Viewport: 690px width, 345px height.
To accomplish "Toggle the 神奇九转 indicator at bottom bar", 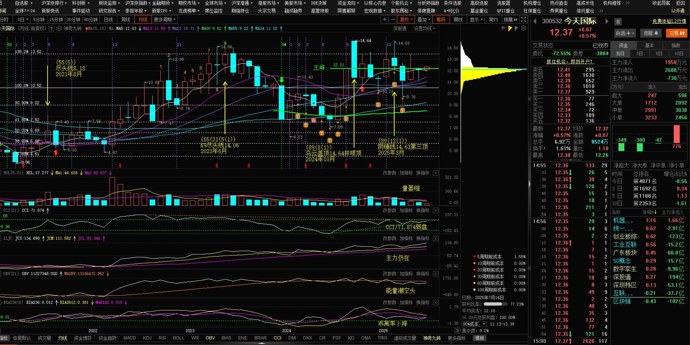I will coord(432,338).
